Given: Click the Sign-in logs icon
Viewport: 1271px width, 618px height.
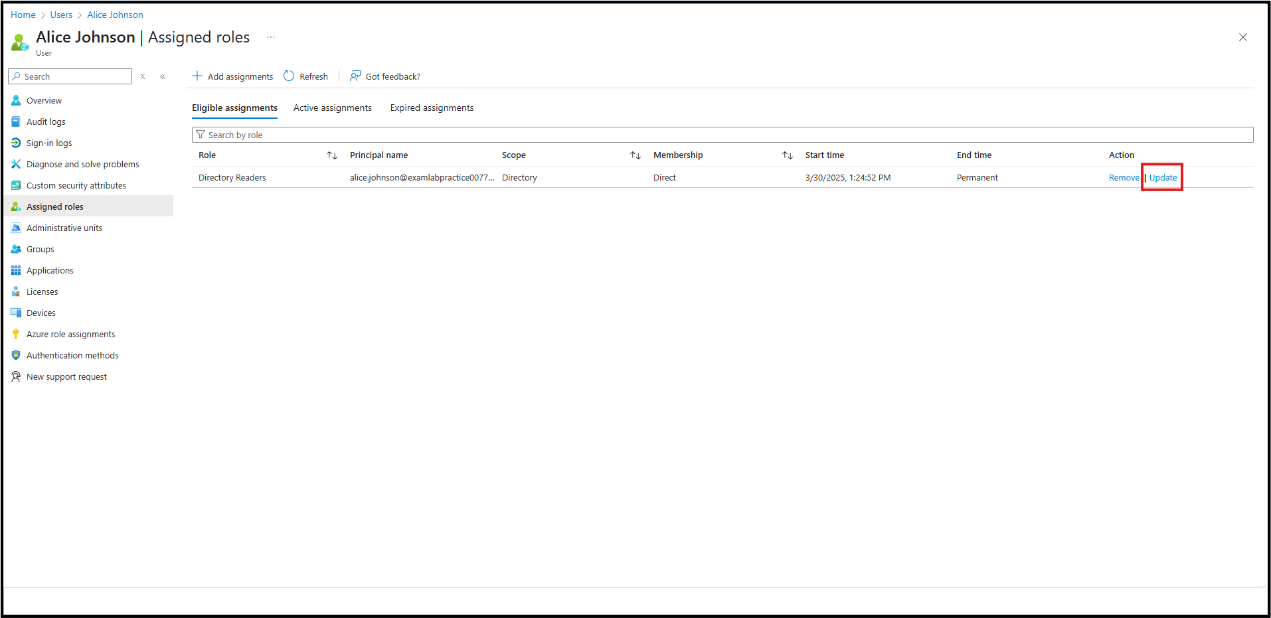Looking at the screenshot, I should coord(16,143).
